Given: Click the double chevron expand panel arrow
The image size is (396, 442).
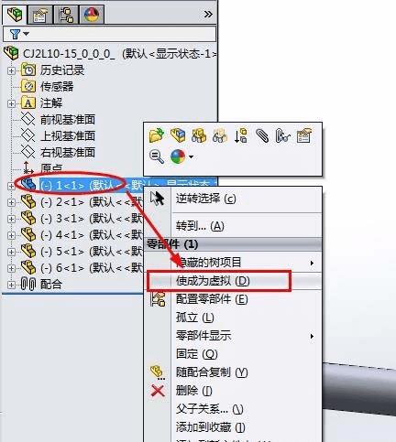Looking at the screenshot, I should (208, 14).
